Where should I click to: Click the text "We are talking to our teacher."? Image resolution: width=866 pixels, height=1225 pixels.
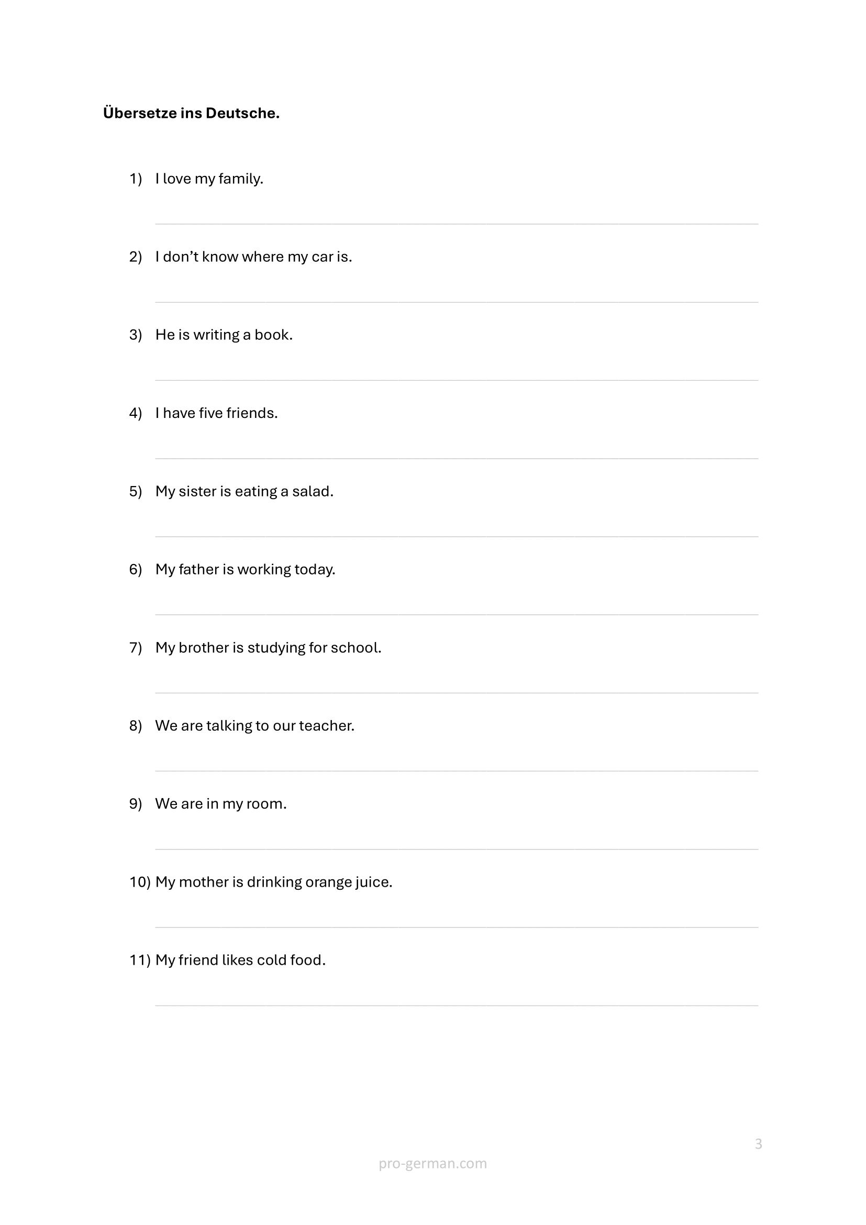coord(254,725)
